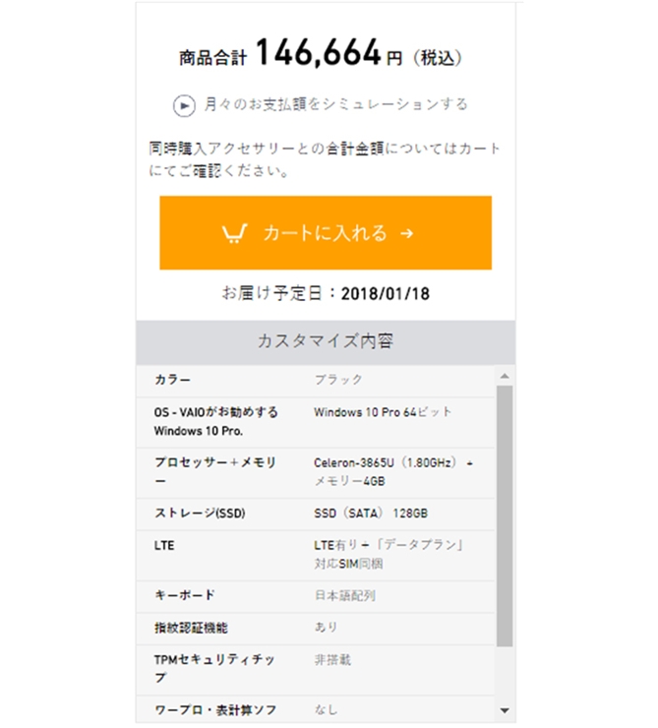Click the カスタマイズ内容 header bar
The image size is (658, 728).
click(x=326, y=342)
